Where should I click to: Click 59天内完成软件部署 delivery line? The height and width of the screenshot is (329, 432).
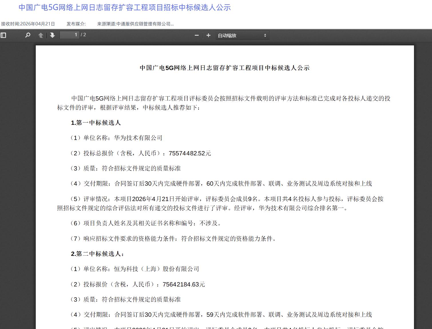point(221,315)
